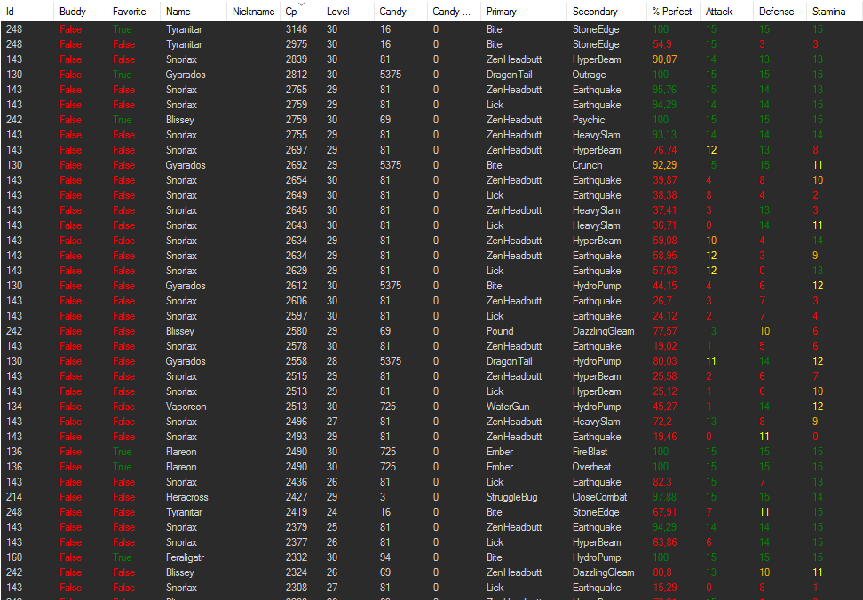Viewport: 863px width, 600px height.
Task: Click the Cp 2436 Snorlax cell
Action: click(x=297, y=482)
